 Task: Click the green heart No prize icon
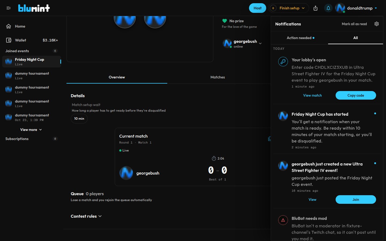click(225, 21)
